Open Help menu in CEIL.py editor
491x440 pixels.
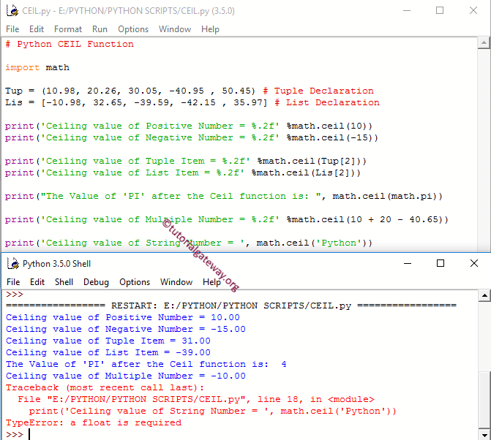pos(210,29)
